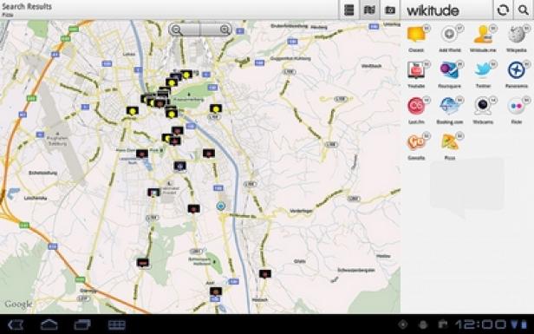Open the Android apps grid button
Screen dimensions: 534x334
[x=116, y=324]
